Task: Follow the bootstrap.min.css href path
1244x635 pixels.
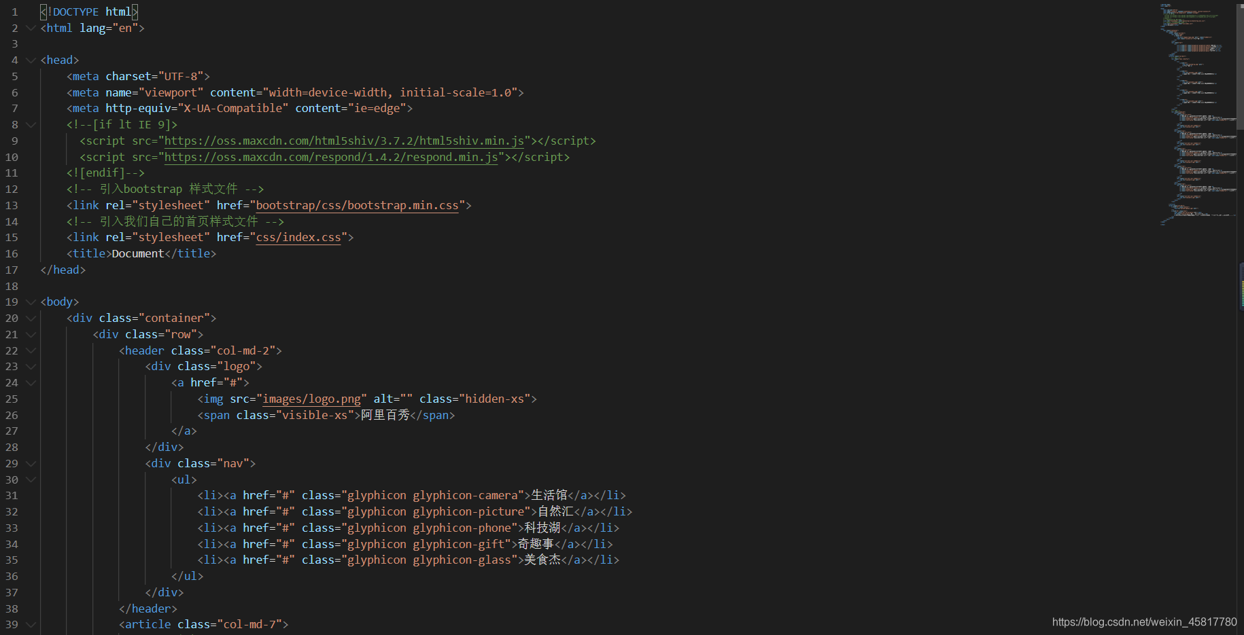Action: click(357, 205)
